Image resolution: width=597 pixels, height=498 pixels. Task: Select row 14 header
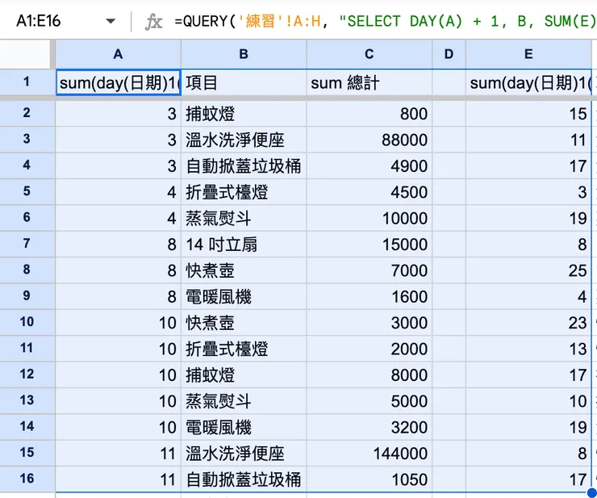pos(27,427)
